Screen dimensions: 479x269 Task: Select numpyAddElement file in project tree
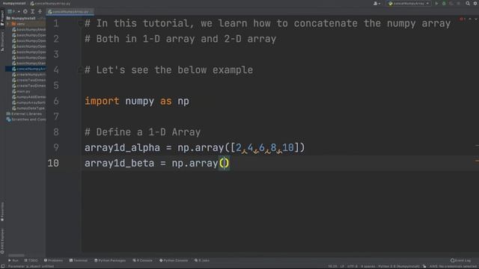tap(28, 97)
